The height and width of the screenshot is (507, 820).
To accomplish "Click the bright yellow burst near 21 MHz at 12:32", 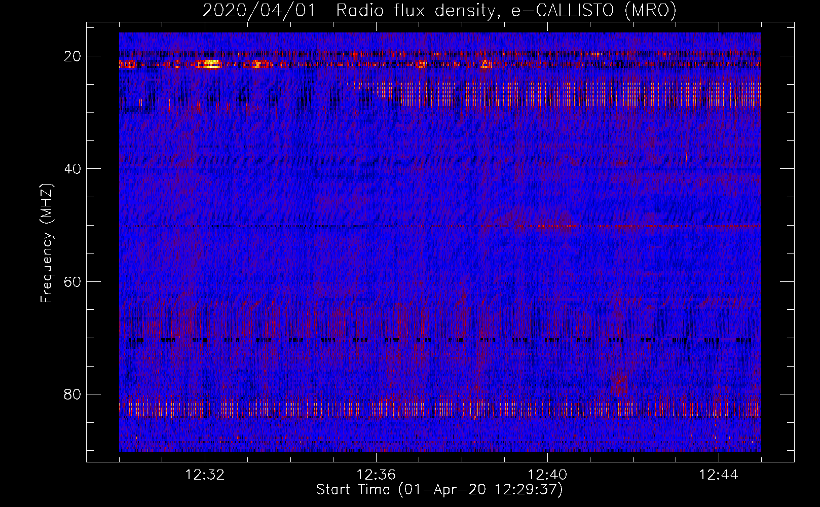I will [x=209, y=64].
